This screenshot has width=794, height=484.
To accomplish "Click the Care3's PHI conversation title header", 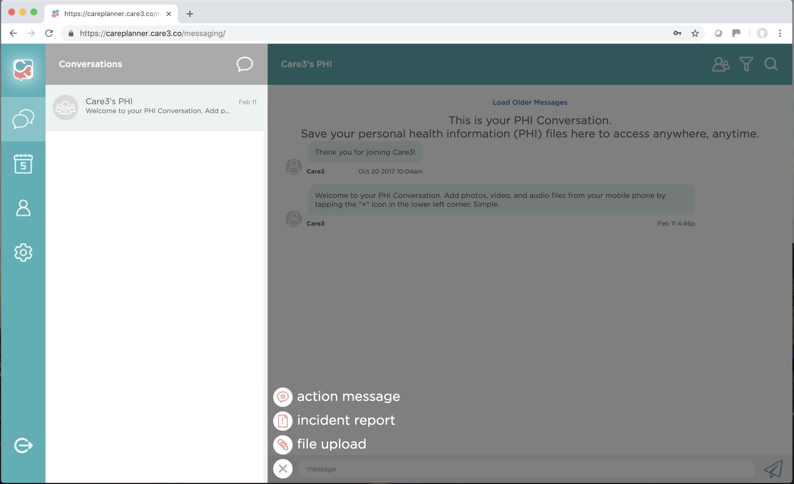I will [x=306, y=64].
